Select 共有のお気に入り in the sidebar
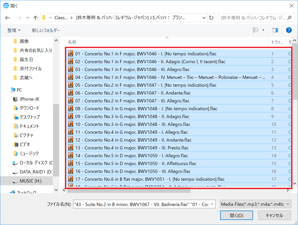298x225 pixels. click(x=36, y=50)
